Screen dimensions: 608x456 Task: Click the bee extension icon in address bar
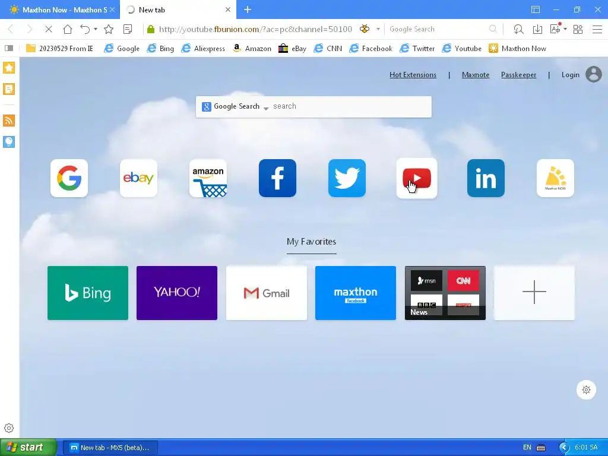pos(365,28)
